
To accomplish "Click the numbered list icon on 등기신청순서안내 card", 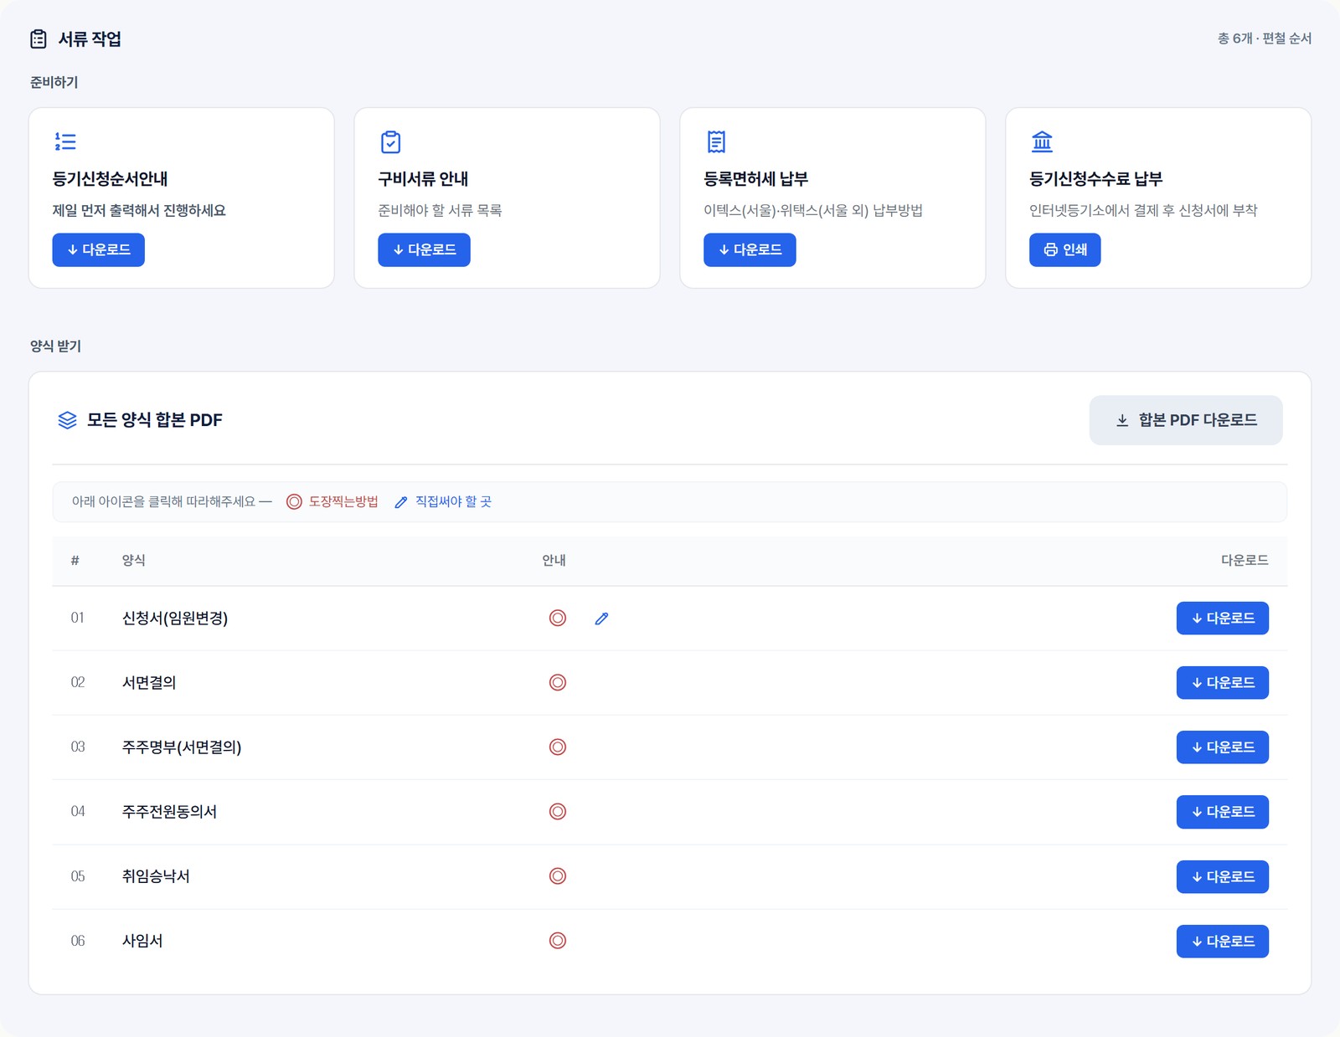I will [x=65, y=141].
